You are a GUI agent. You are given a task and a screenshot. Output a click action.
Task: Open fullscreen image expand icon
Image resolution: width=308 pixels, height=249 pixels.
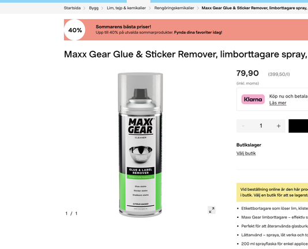point(212,210)
